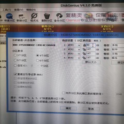Toggle the lock icon for partition 1 size
124x124 pixels.
click(x=84, y=45)
